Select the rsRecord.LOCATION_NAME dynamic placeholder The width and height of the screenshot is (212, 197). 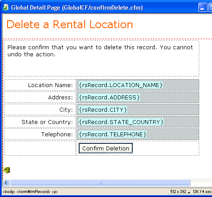point(121,85)
